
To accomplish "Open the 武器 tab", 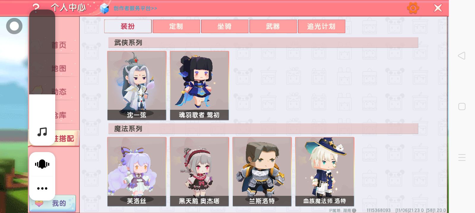I will (273, 26).
